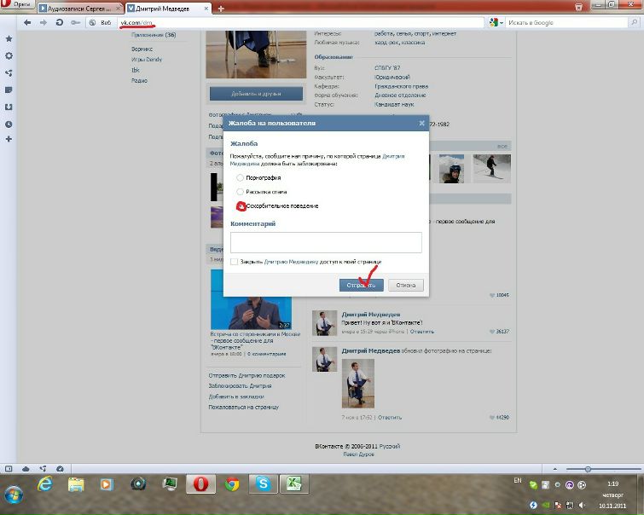Viewport: 644px width, 515px height.
Task: Click the Windows Start orb
Action: pyautogui.click(x=14, y=494)
